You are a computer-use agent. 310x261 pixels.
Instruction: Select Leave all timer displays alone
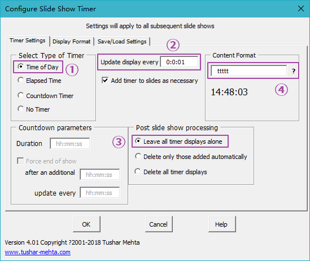[179, 141]
